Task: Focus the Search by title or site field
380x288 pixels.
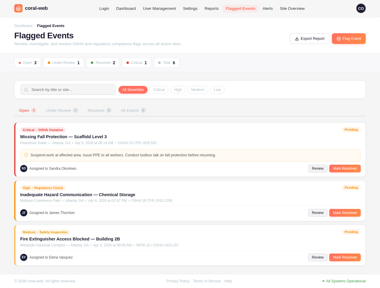Action: pos(68,90)
